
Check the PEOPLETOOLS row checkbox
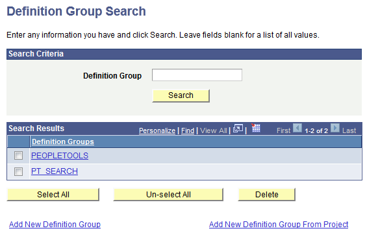pyautogui.click(x=18, y=155)
